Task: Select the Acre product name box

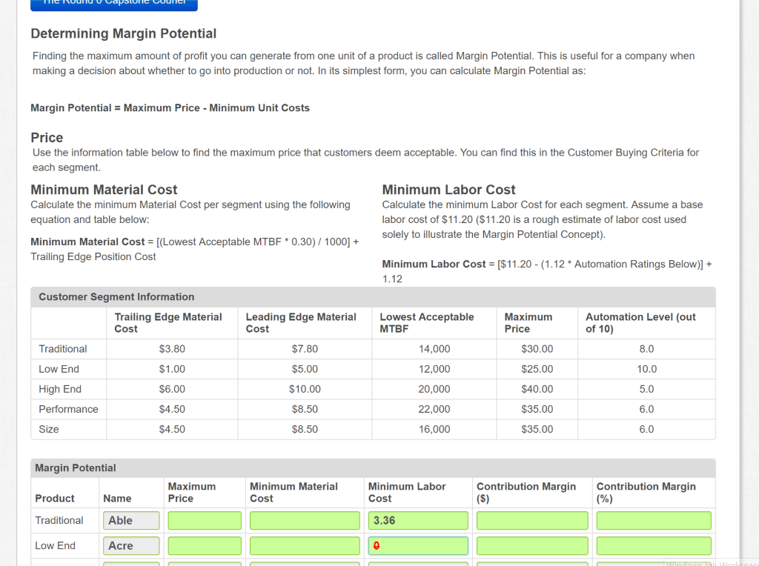Action: pos(131,546)
